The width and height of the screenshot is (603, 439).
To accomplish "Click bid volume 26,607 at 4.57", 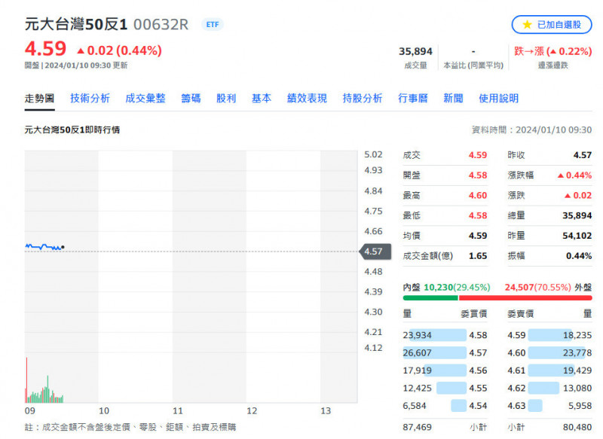I will pyautogui.click(x=417, y=353).
